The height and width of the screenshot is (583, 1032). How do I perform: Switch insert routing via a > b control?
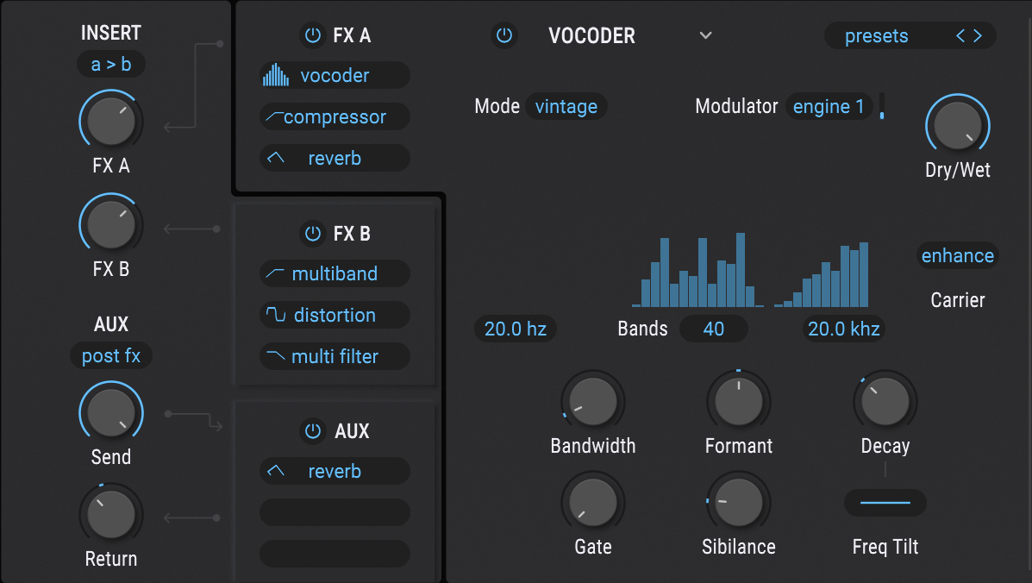(x=110, y=64)
